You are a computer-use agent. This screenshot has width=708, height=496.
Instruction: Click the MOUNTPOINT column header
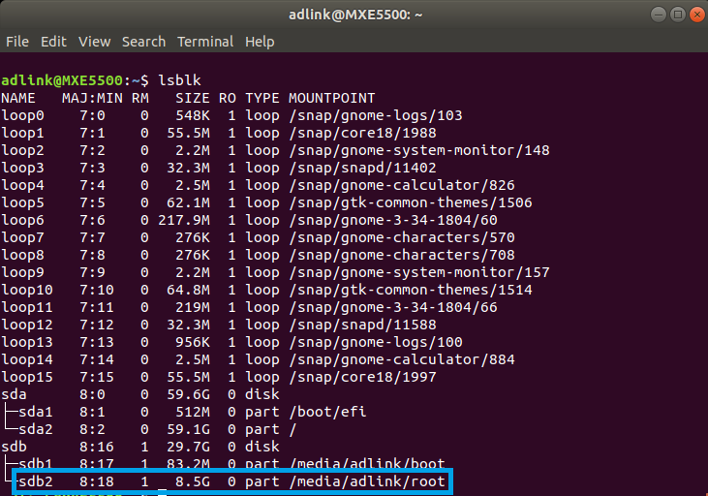click(331, 98)
